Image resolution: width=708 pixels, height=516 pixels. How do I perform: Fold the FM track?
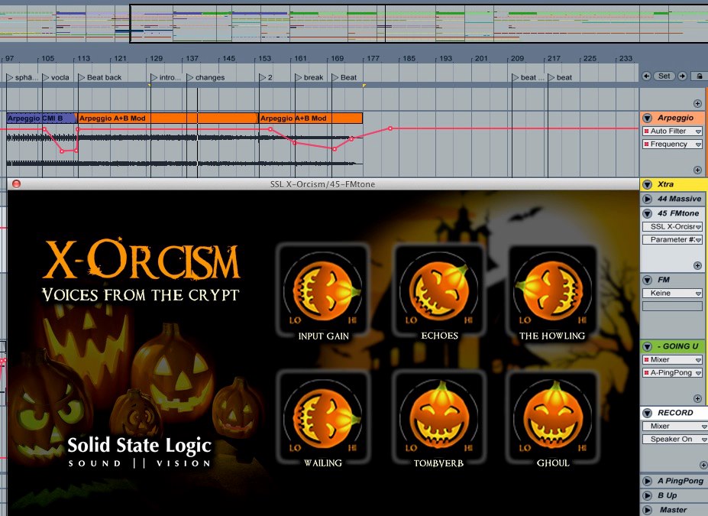coord(648,280)
